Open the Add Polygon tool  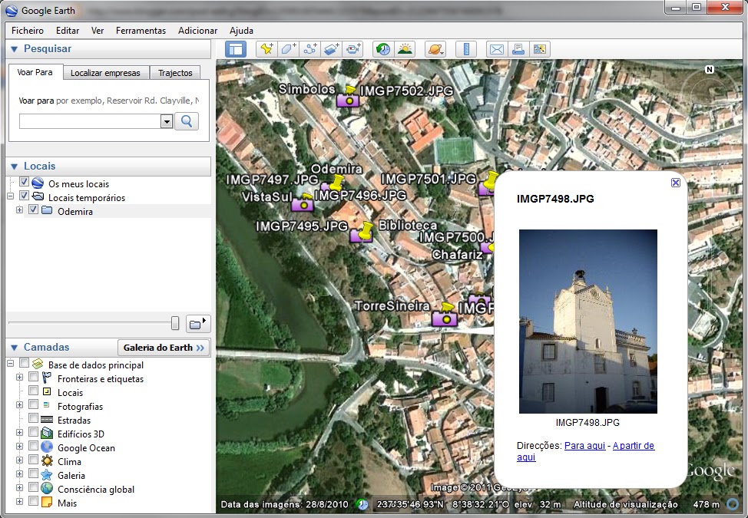288,48
